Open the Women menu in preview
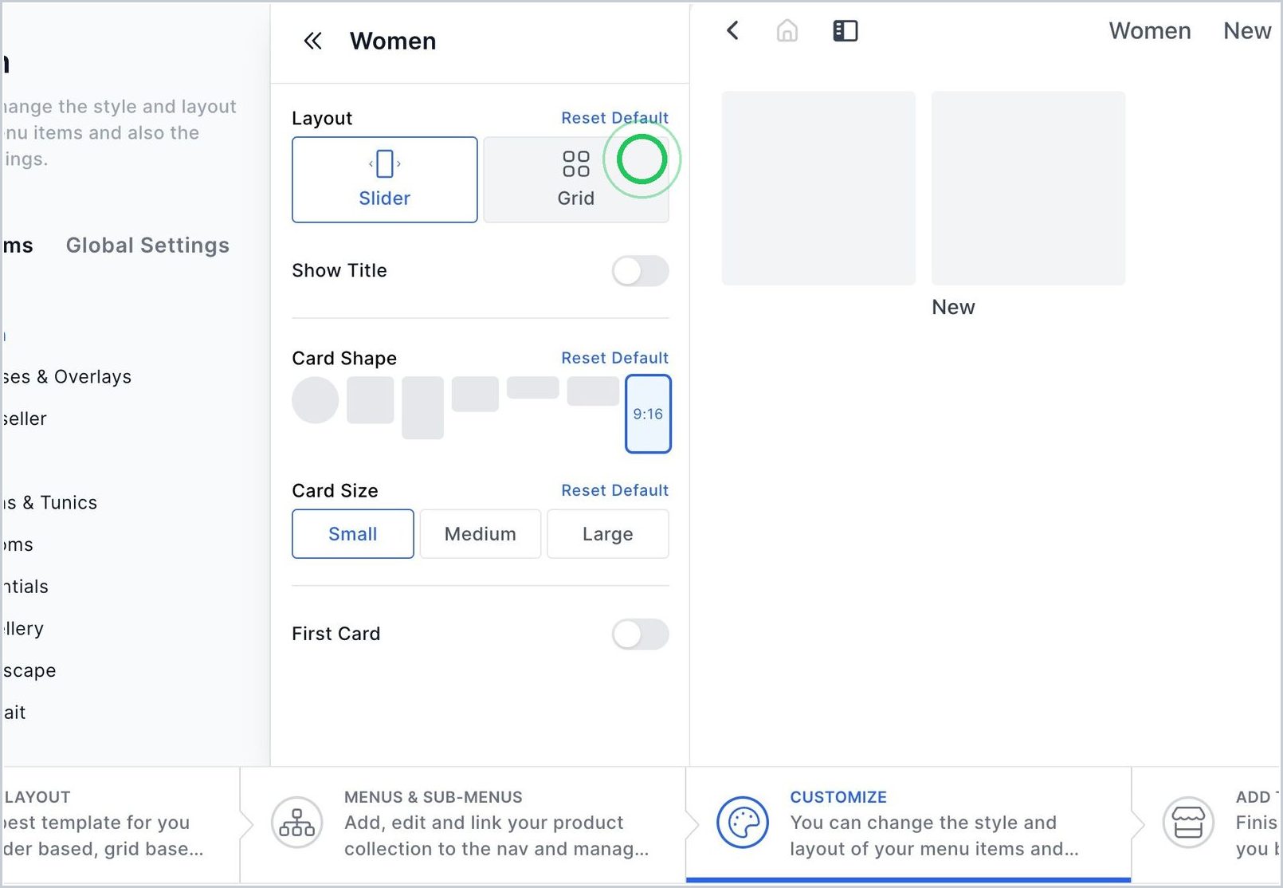 pyautogui.click(x=1150, y=31)
